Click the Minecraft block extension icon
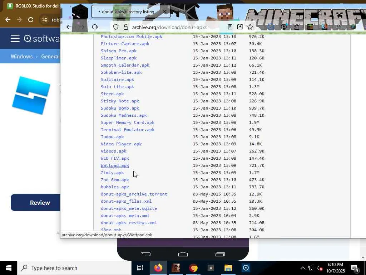 [310, 27]
